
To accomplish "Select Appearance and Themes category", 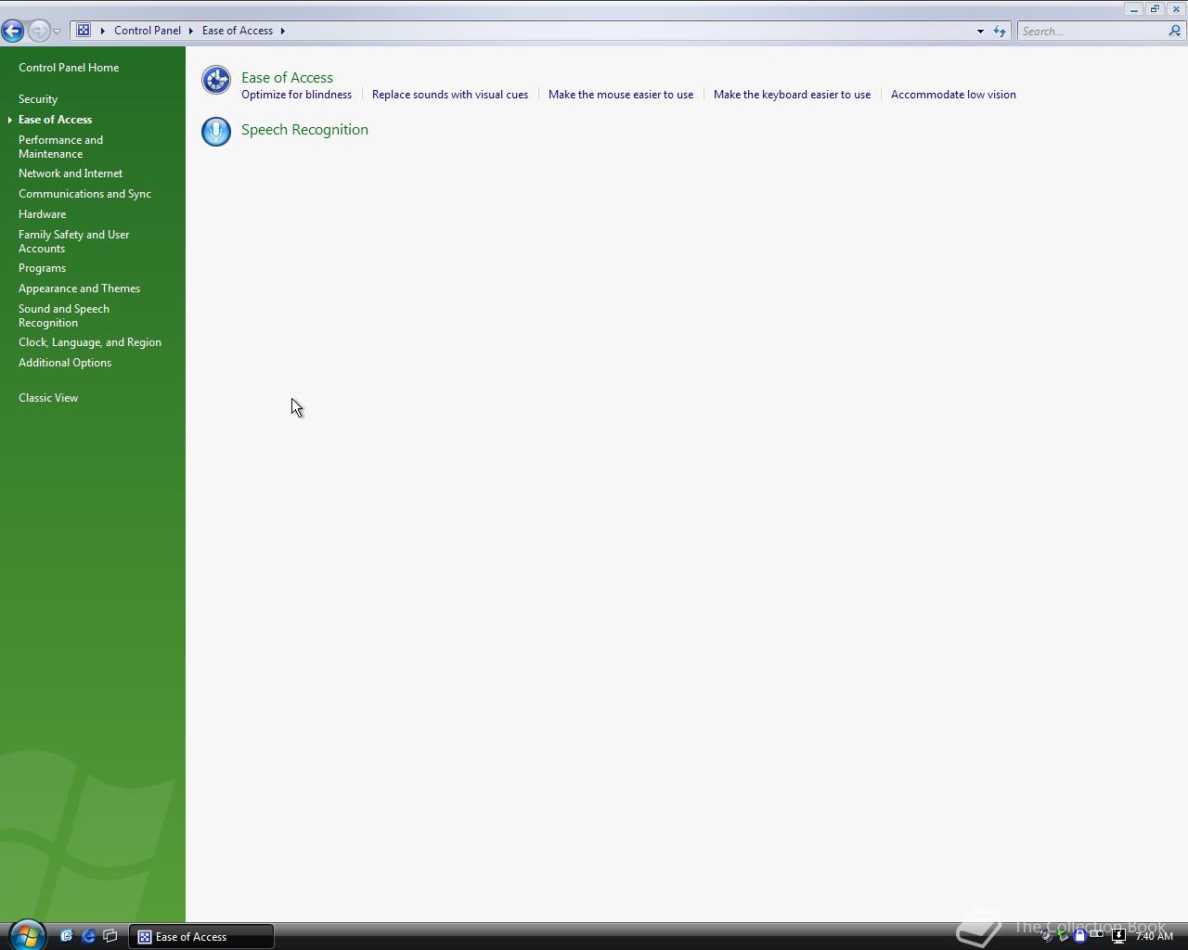I will [x=79, y=289].
